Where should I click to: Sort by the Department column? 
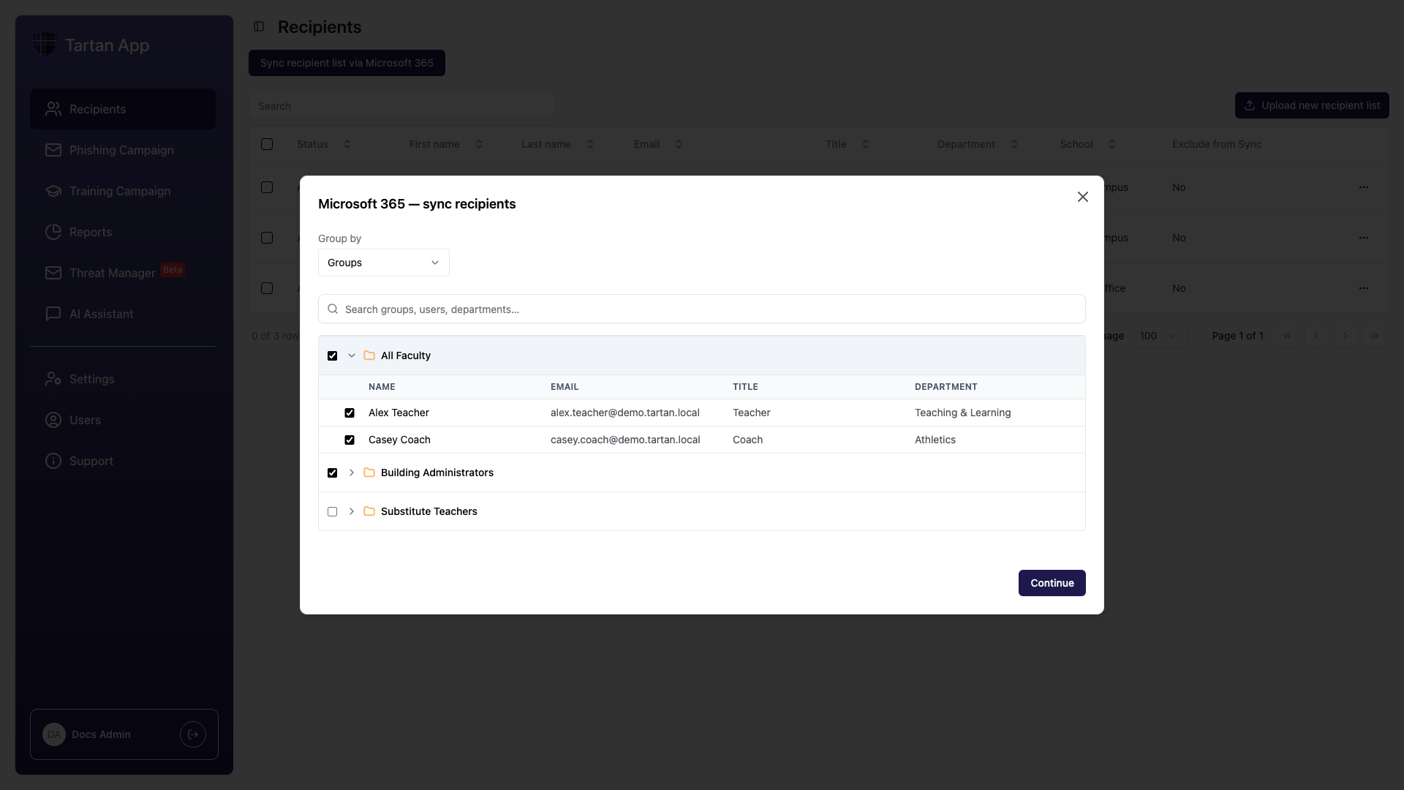point(978,144)
